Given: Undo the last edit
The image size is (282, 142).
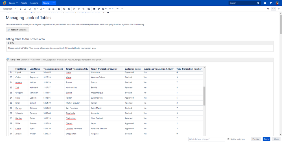Looking at the screenshot, I should [118, 9].
